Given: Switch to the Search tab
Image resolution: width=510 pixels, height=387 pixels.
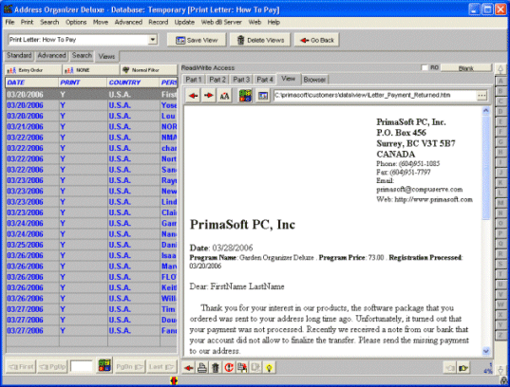Looking at the screenshot, I should pos(82,56).
